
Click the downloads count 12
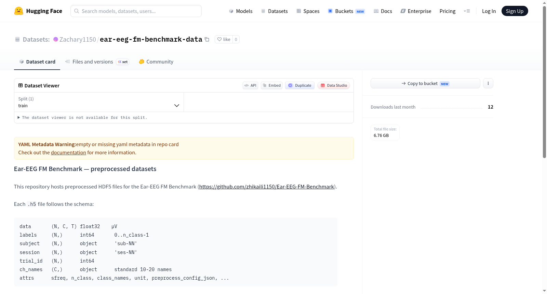pos(491,107)
